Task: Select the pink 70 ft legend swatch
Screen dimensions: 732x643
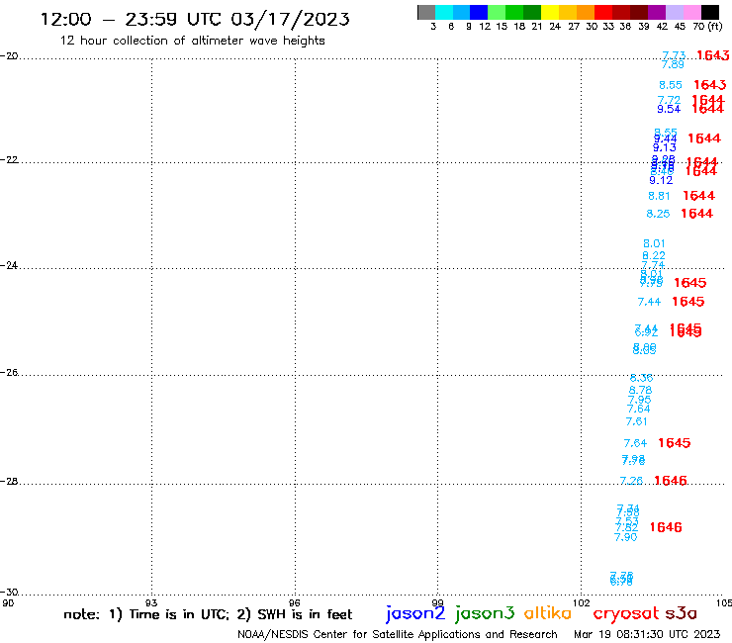Action: (692, 12)
